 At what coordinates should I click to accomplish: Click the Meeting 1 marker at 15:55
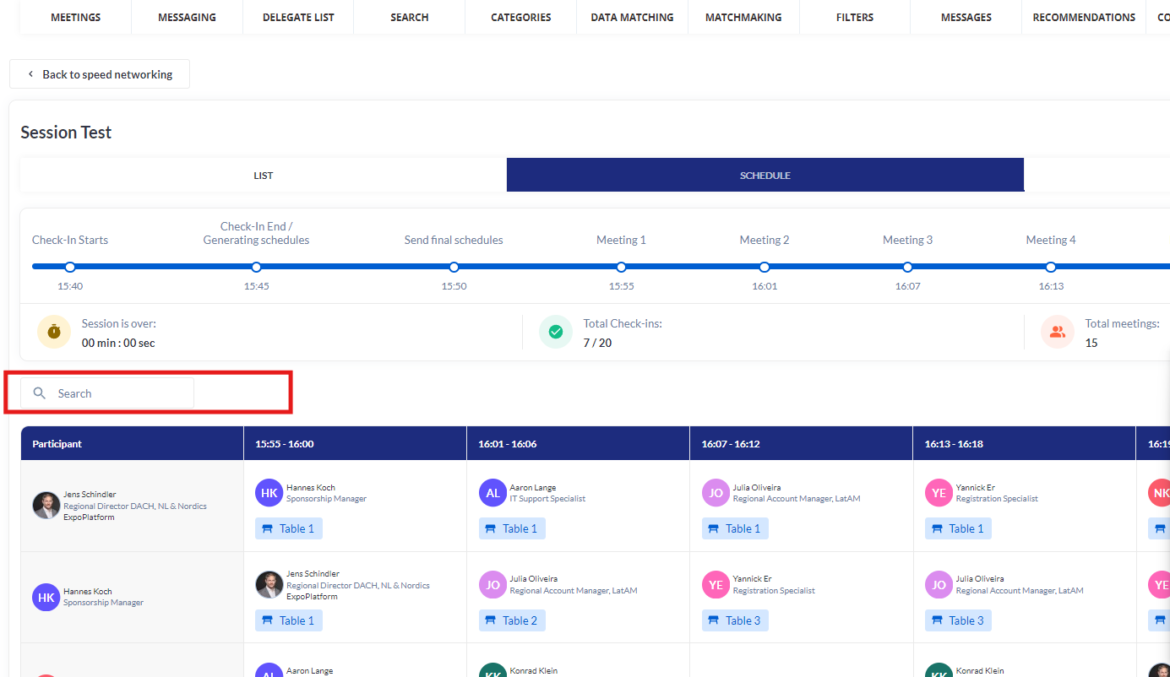tap(621, 267)
